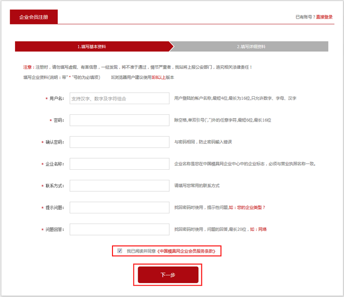Image resolution: width=344 pixels, height=297 pixels.
Task: Click the red 您的企业类型 example text
Action: (x=250, y=207)
